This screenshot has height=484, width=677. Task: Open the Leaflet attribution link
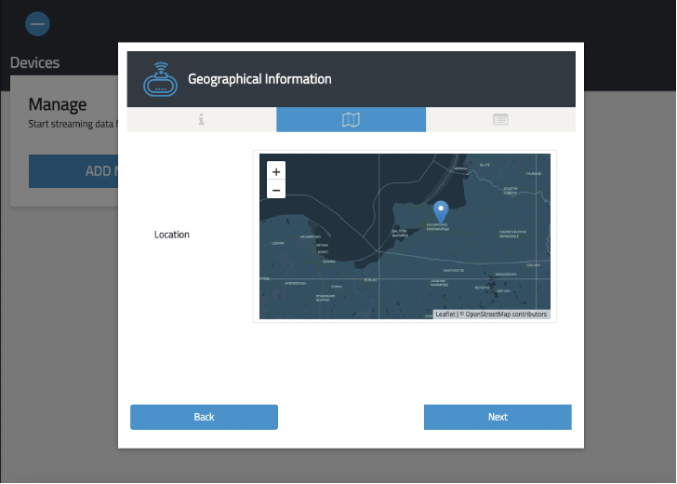click(x=445, y=315)
